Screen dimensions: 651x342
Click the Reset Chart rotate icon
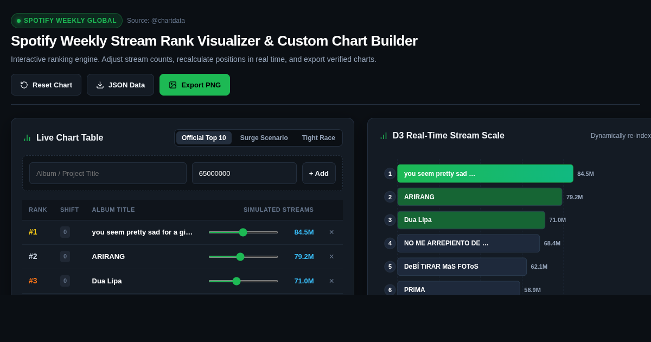click(24, 85)
